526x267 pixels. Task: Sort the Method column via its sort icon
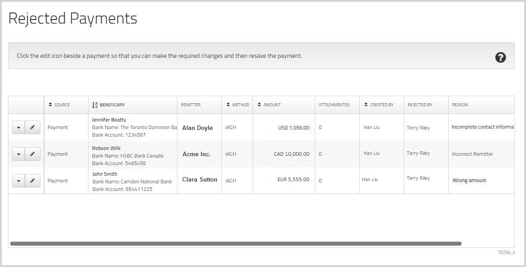(x=228, y=105)
